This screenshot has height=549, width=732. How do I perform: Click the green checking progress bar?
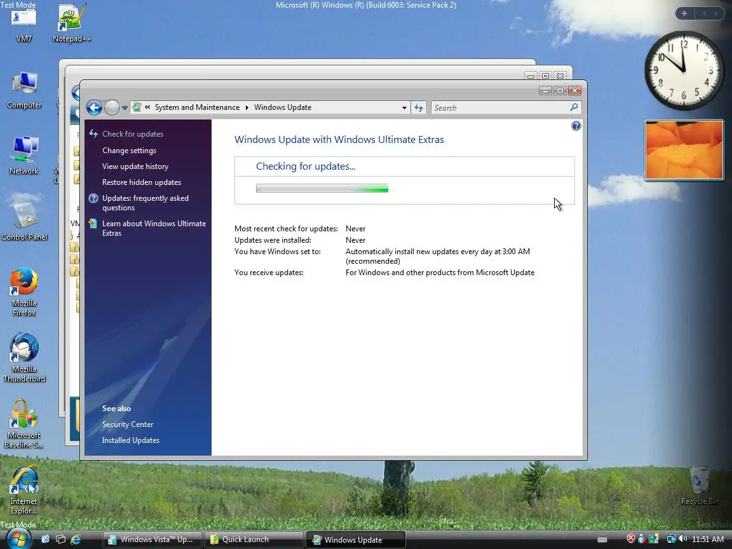[x=322, y=189]
